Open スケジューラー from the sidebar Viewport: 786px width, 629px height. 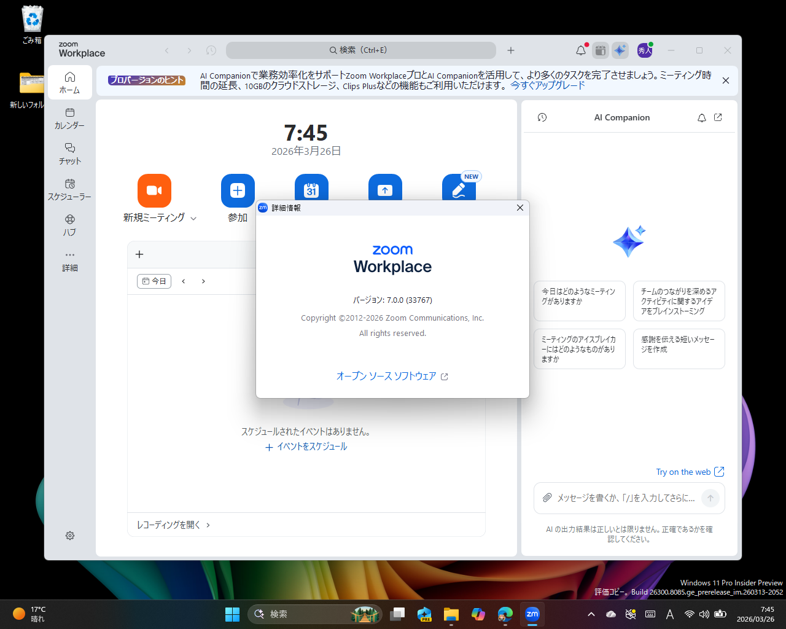coord(69,190)
